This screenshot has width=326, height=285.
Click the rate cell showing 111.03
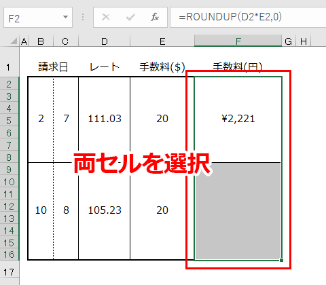pyautogui.click(x=105, y=119)
